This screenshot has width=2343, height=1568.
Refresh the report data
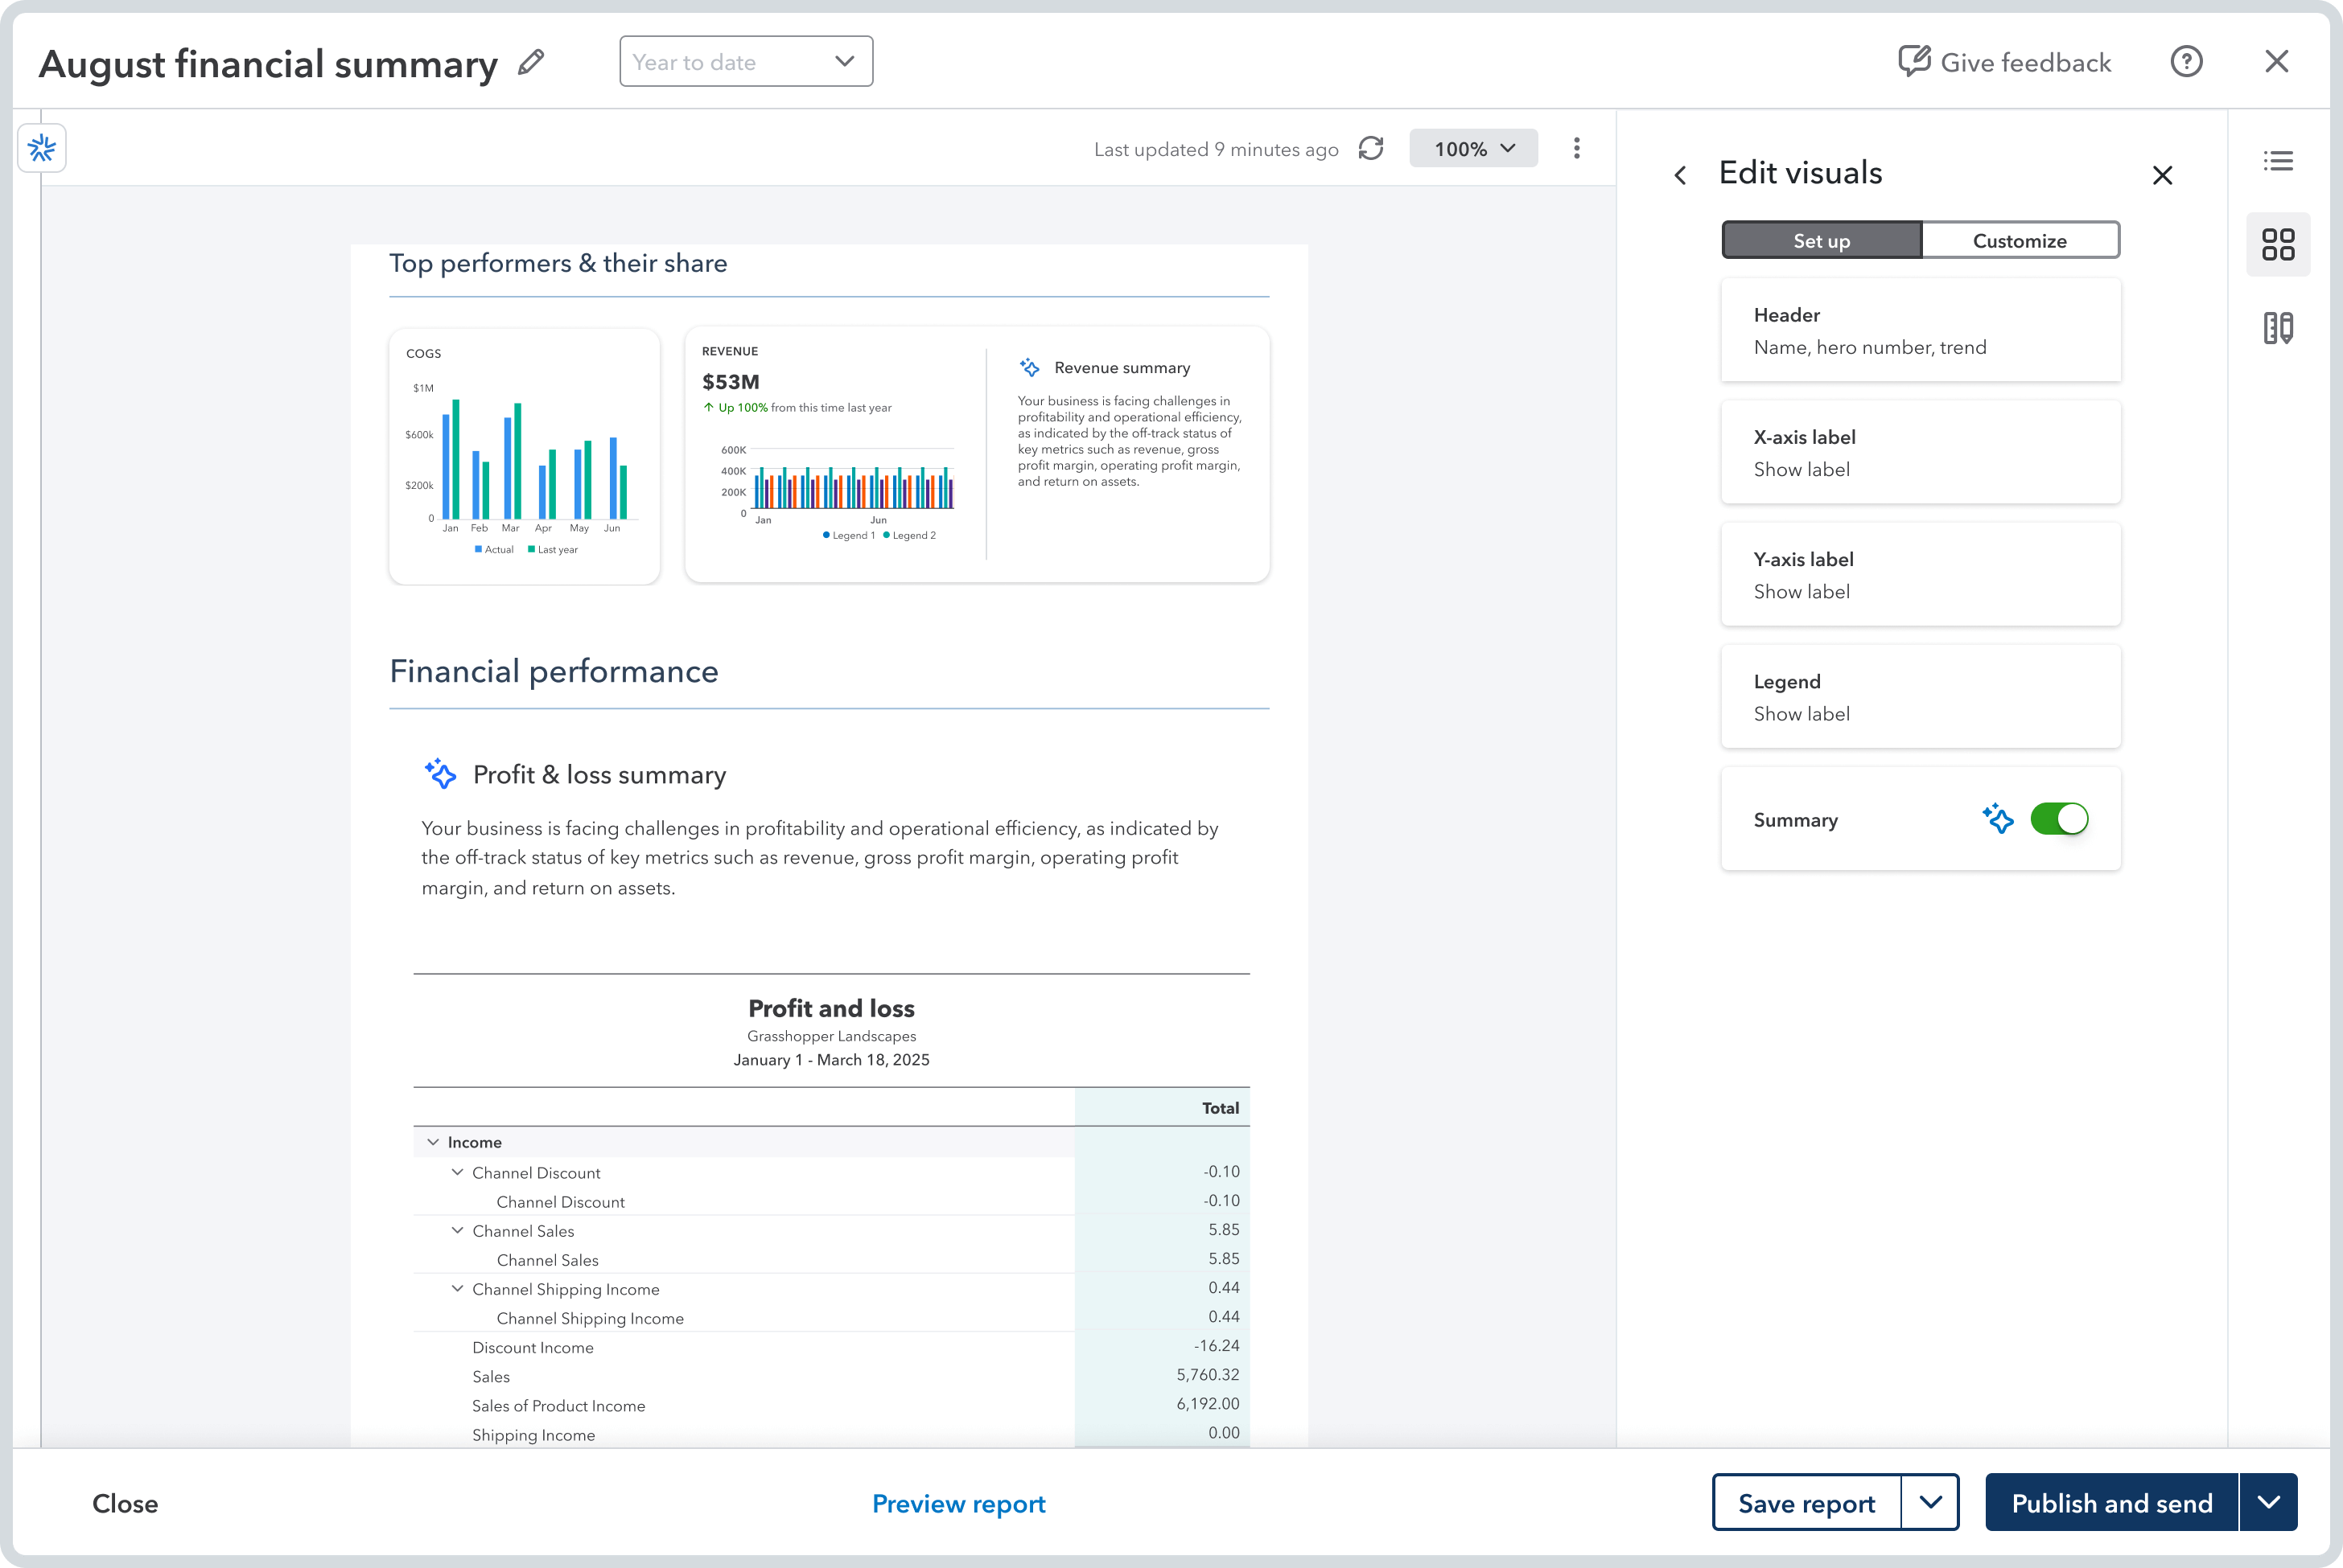pos(1370,148)
